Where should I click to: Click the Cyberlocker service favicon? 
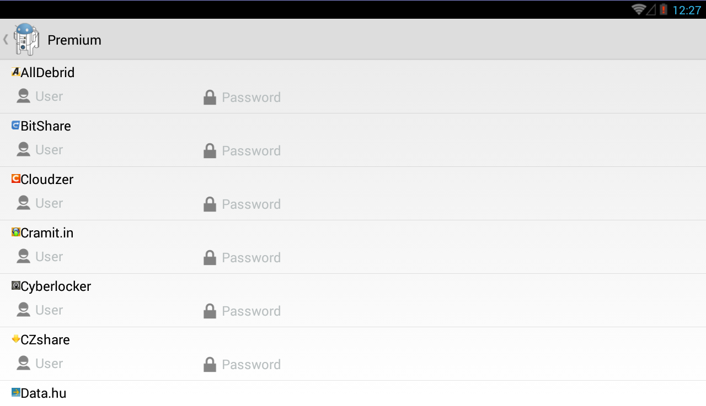click(15, 285)
